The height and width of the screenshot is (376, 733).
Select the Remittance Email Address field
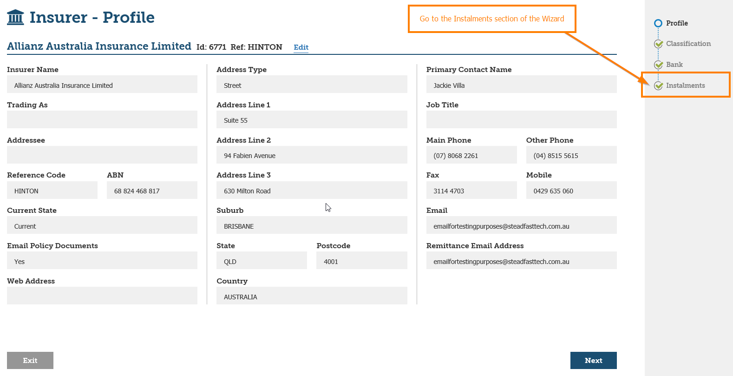(x=521, y=261)
